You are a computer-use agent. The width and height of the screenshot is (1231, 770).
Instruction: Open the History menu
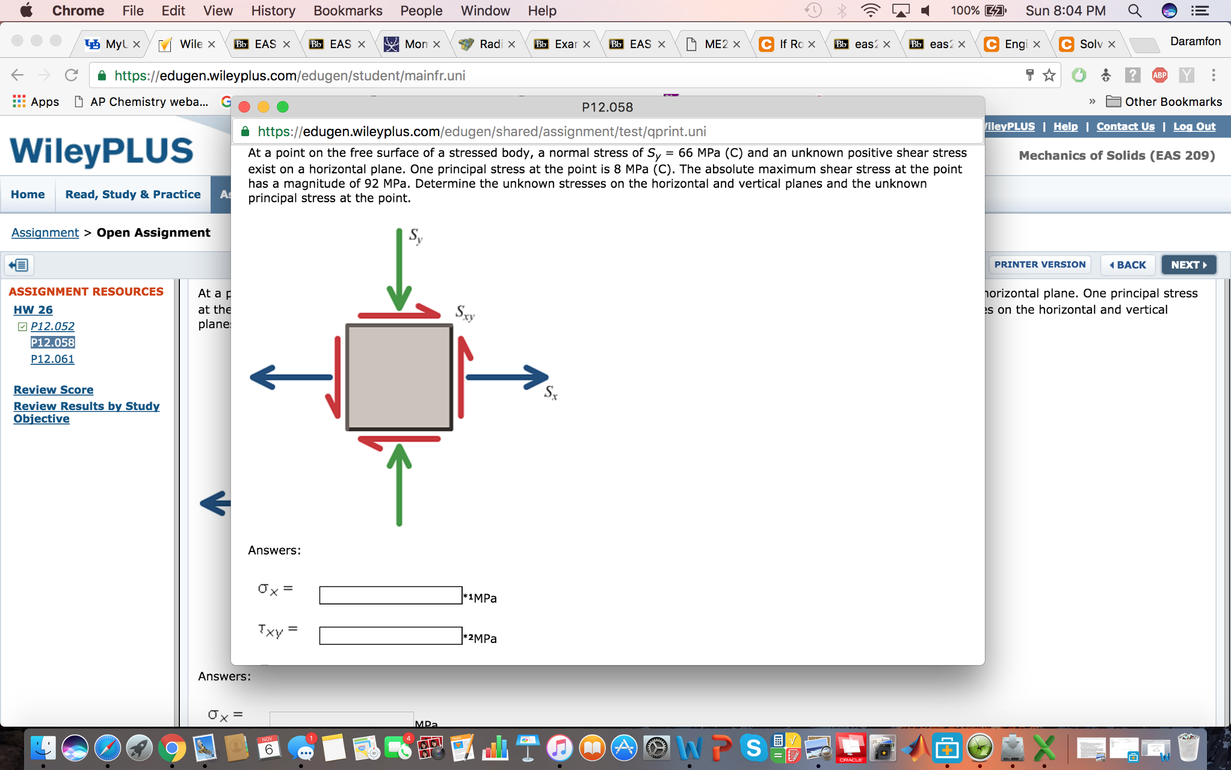tap(273, 11)
